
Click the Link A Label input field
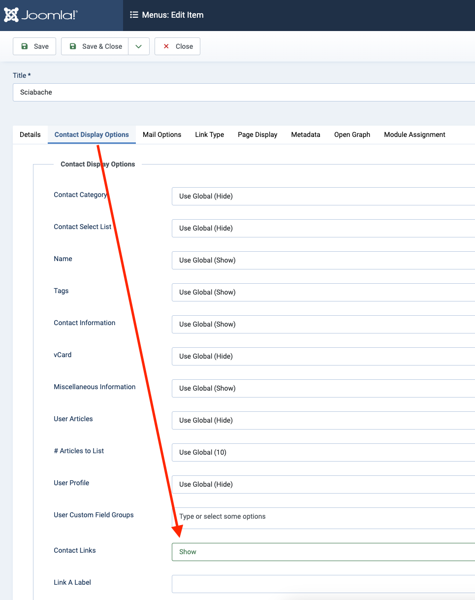click(323, 584)
